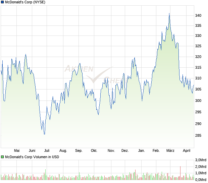Select the 'Sep.' month label on x-axis
Screen dimensions: 208x183
[79, 151]
